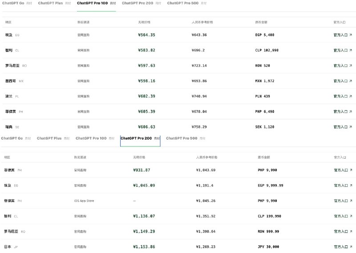The image size is (356, 253).
Task: Switch to ChatGPT Go tab in upper tab bar
Action: 17,3
